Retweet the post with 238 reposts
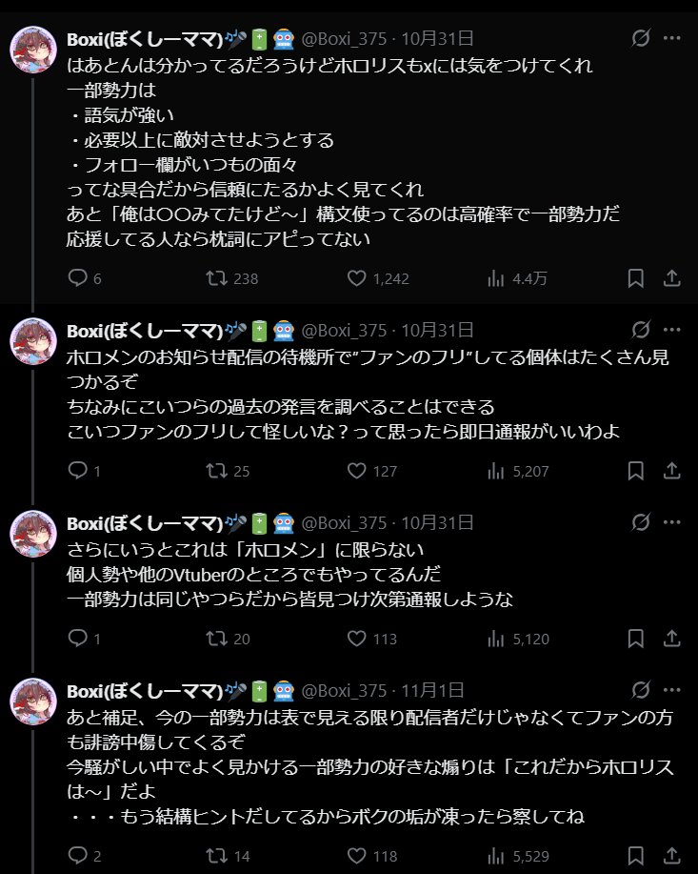The width and height of the screenshot is (698, 874). point(218,278)
